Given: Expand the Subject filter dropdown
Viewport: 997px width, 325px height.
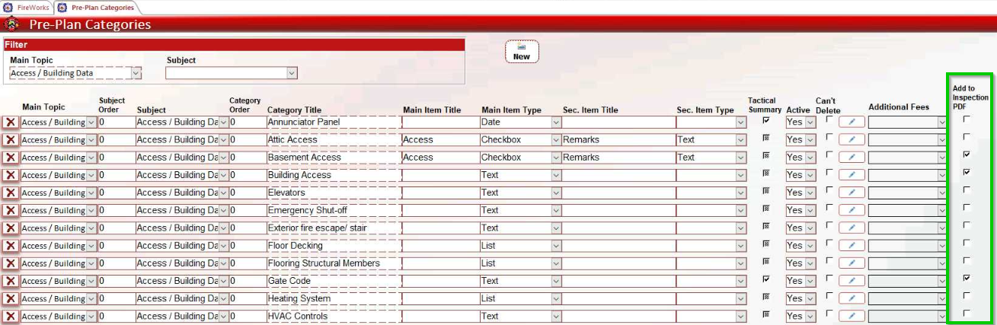Looking at the screenshot, I should click(292, 73).
